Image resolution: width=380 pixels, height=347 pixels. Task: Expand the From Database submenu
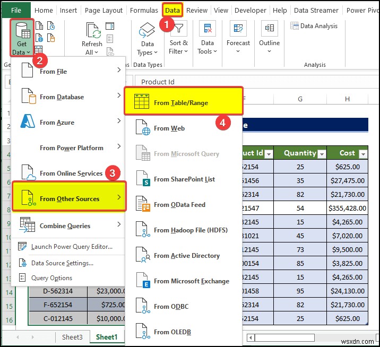(68, 97)
